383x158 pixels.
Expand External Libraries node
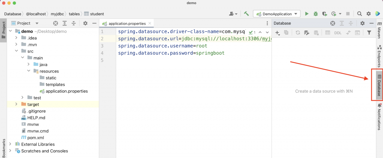click(x=10, y=144)
